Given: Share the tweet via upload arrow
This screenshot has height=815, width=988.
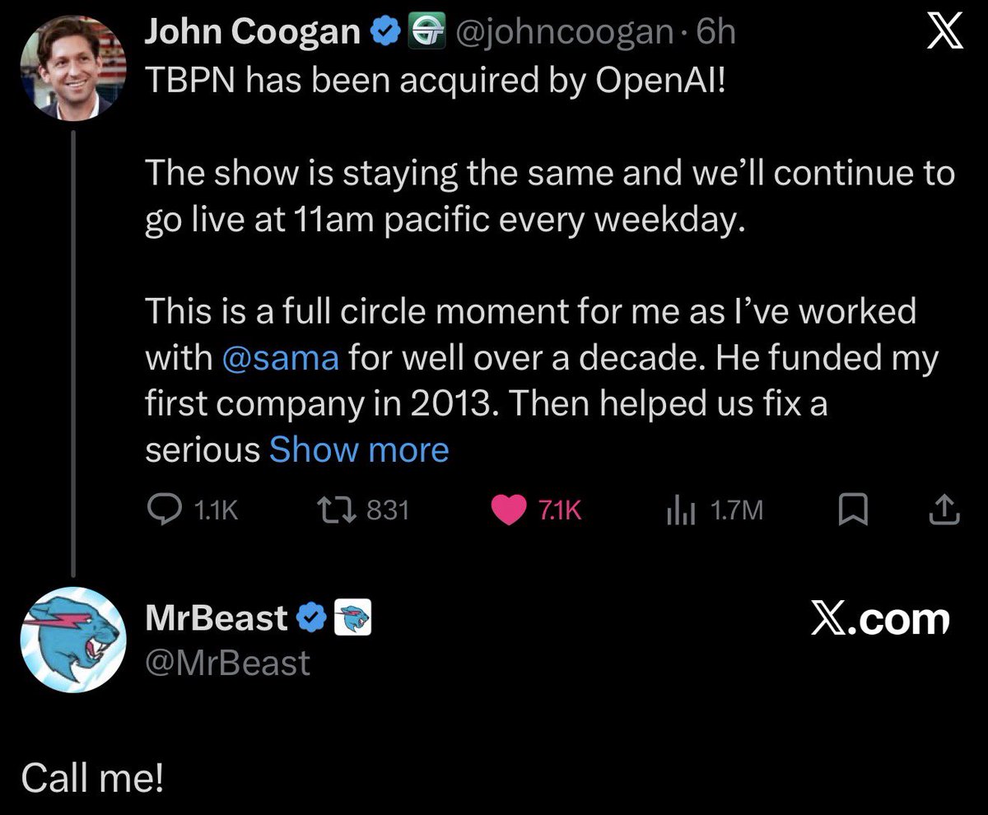Looking at the screenshot, I should pos(944,511).
